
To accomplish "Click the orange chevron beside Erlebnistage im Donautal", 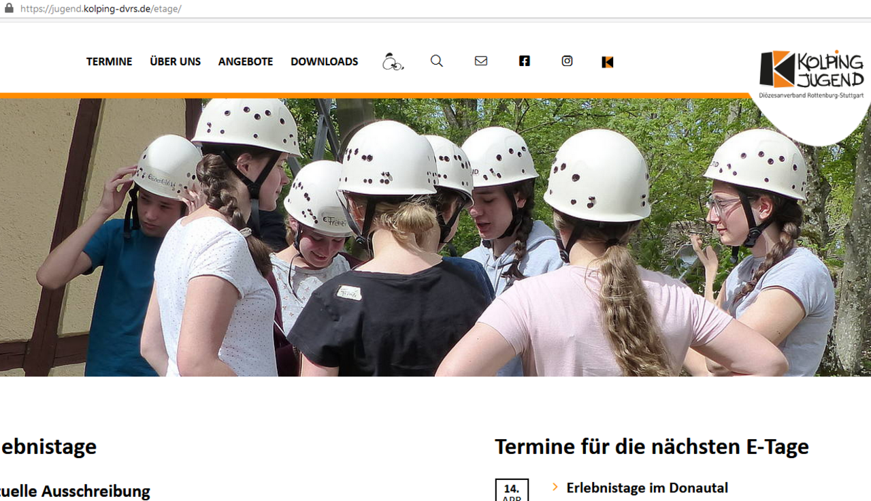I will (555, 487).
